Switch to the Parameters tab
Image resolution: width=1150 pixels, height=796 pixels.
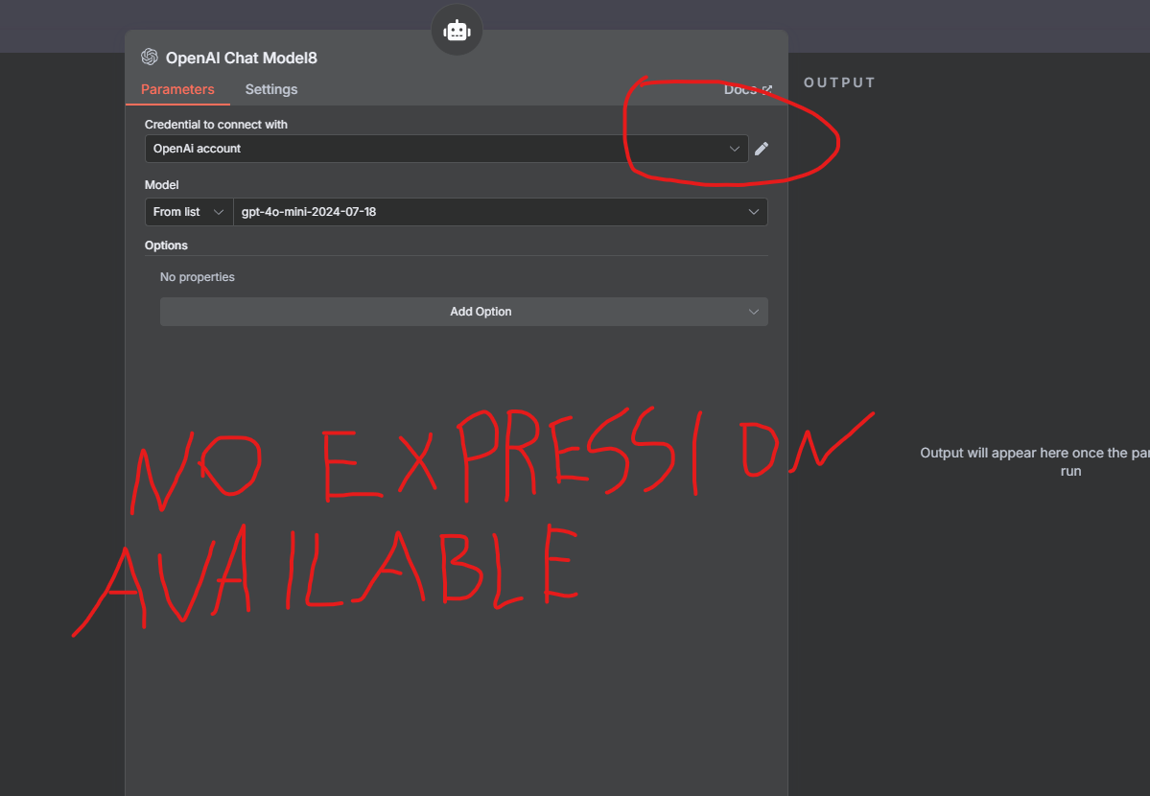pyautogui.click(x=177, y=89)
